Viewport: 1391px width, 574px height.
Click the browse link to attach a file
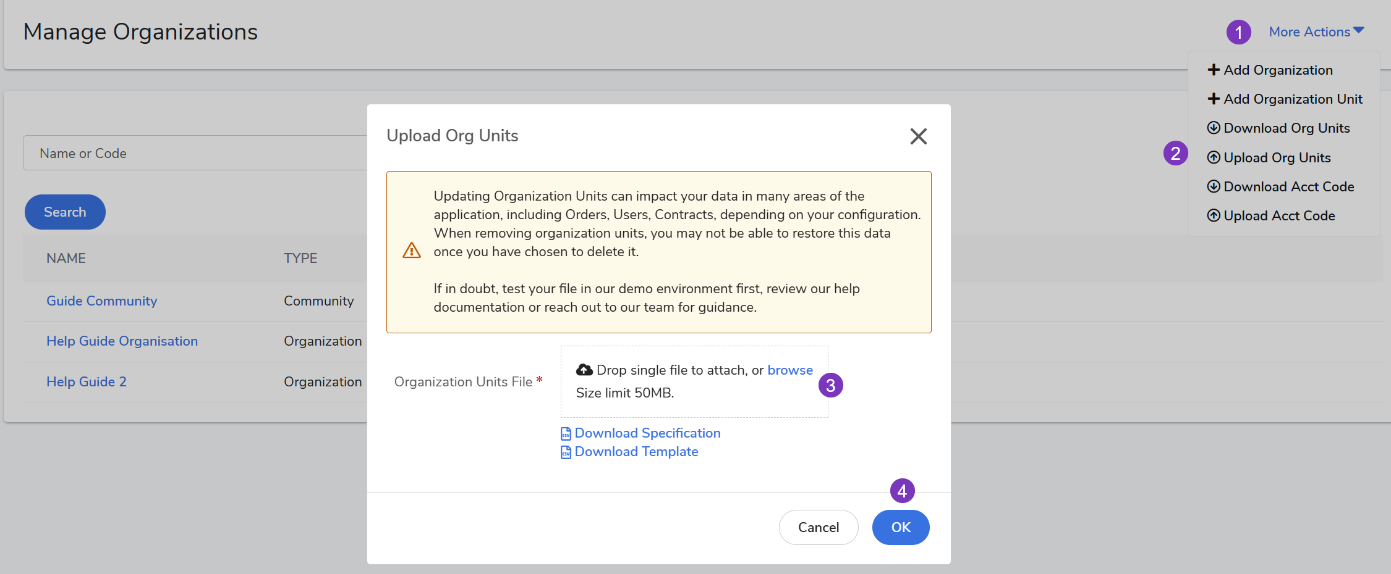coord(789,370)
